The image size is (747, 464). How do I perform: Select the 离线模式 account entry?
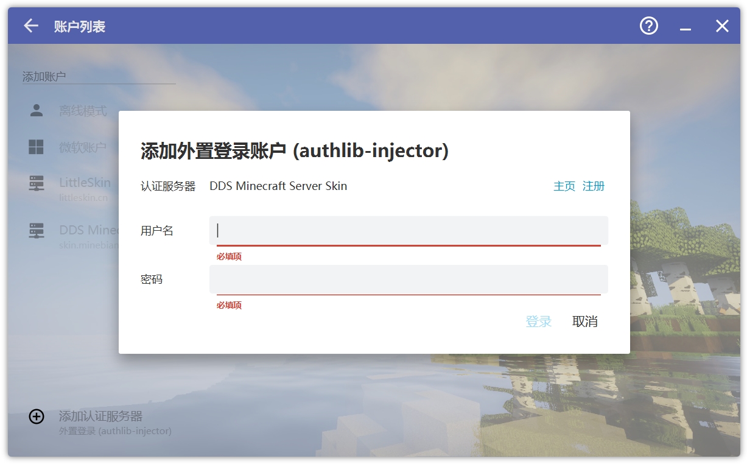coord(83,110)
